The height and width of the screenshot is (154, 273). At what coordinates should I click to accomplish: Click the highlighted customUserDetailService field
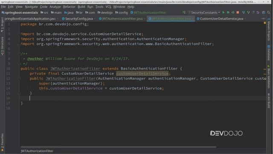[142, 74]
